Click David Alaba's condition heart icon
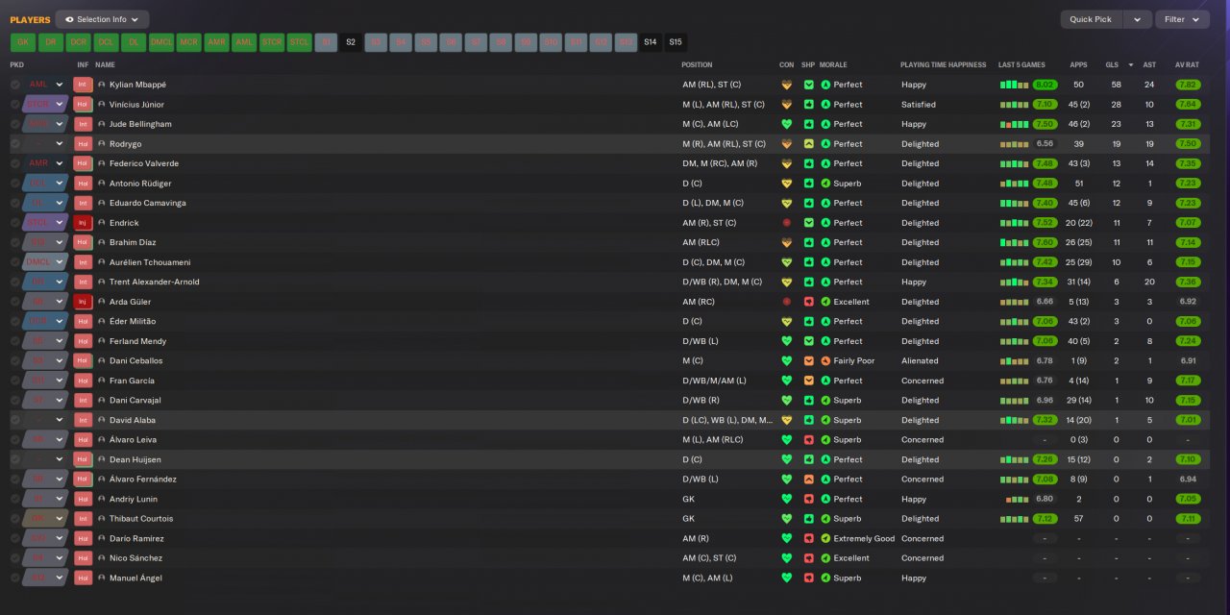The height and width of the screenshot is (615, 1230). pyautogui.click(x=787, y=420)
